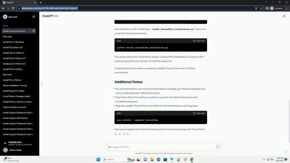Open Pillow Installation Tutorial chat
This screenshot has width=290, height=163.
[x=15, y=86]
